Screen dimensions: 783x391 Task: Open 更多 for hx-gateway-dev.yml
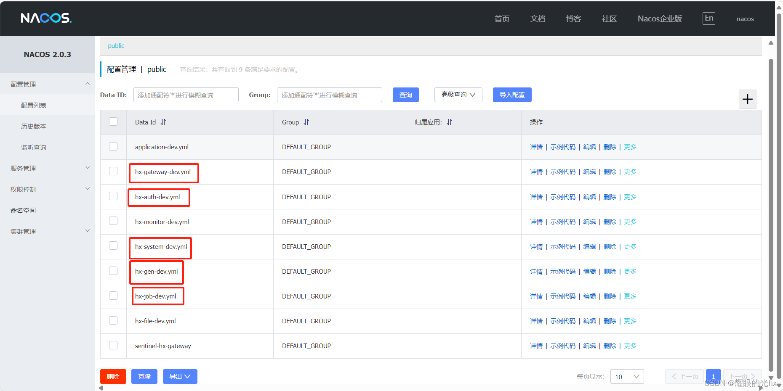tap(630, 172)
